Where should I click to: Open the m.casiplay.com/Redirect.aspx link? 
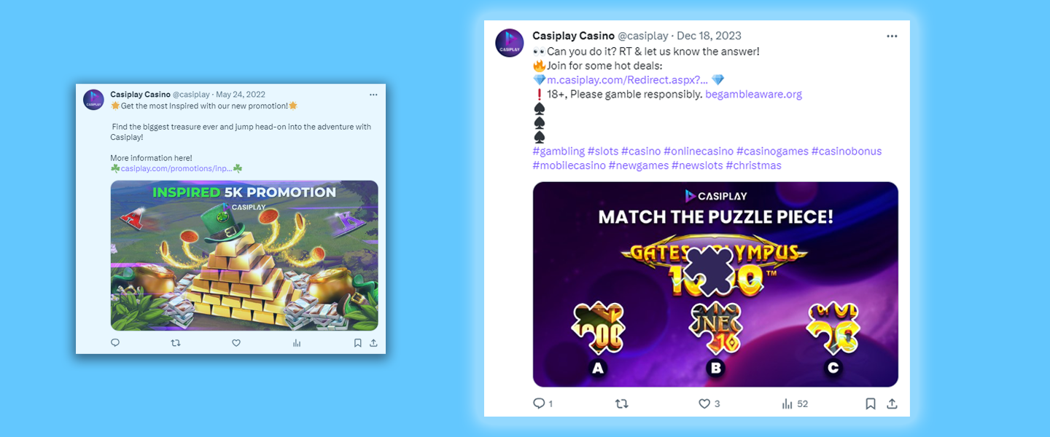pos(627,80)
